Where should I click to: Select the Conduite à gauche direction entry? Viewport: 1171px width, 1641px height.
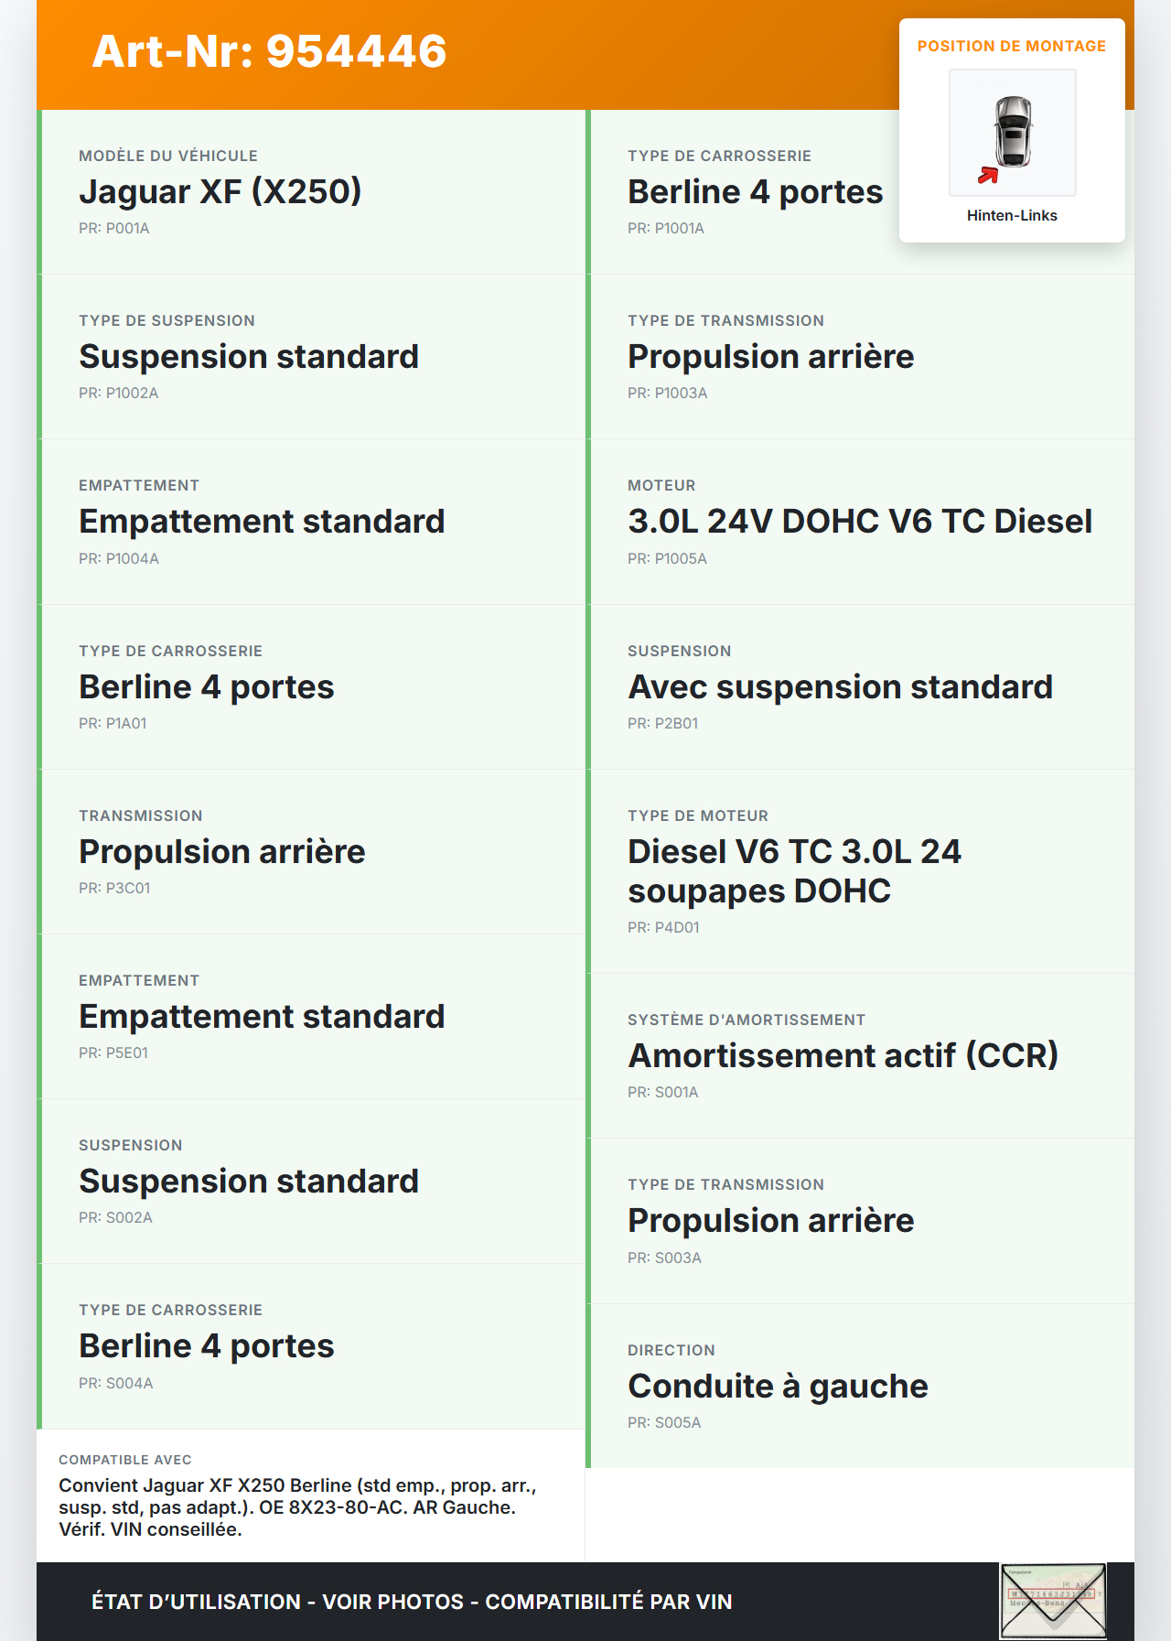click(778, 1386)
